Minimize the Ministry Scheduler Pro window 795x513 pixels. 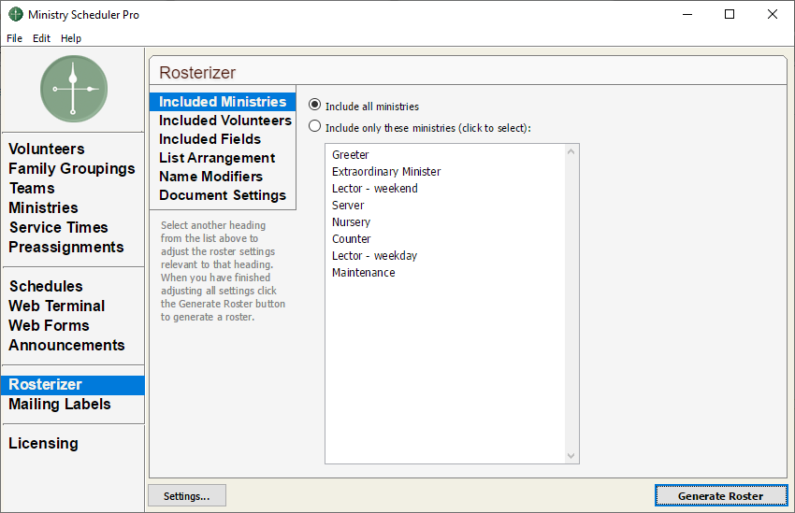pyautogui.click(x=687, y=14)
